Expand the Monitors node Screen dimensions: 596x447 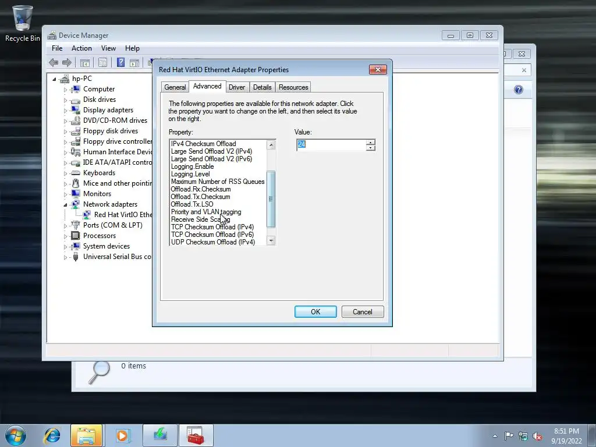tap(65, 194)
